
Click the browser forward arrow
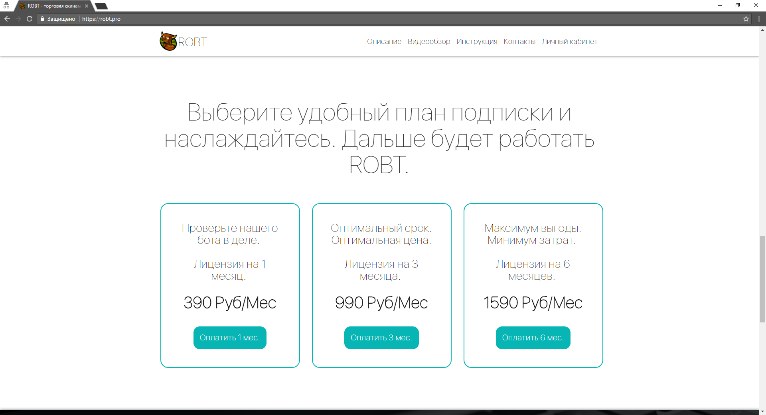tap(18, 19)
